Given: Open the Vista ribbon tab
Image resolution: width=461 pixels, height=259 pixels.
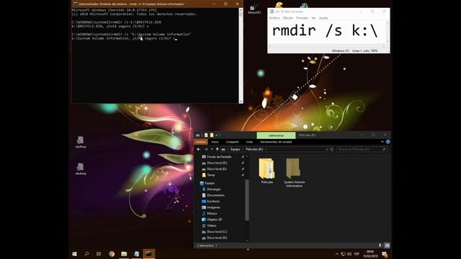Looking at the screenshot, I should 249,142.
